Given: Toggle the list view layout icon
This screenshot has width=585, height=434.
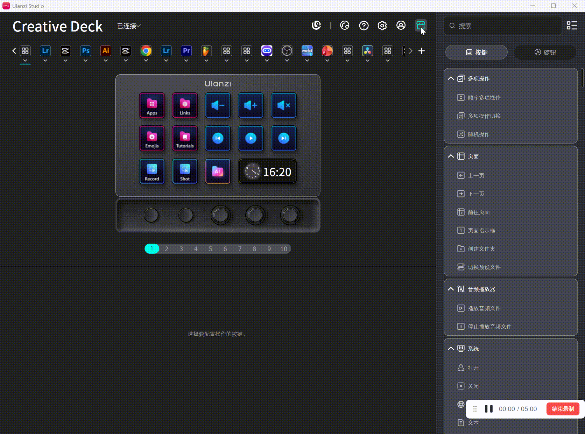Looking at the screenshot, I should (572, 26).
